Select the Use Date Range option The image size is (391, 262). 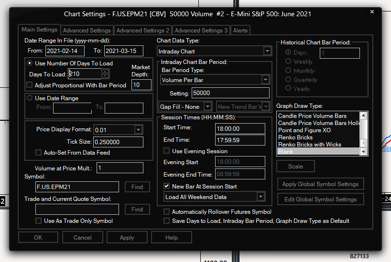pos(30,98)
